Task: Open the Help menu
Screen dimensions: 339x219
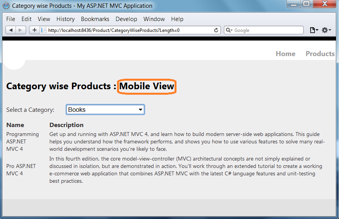Action: [177, 19]
